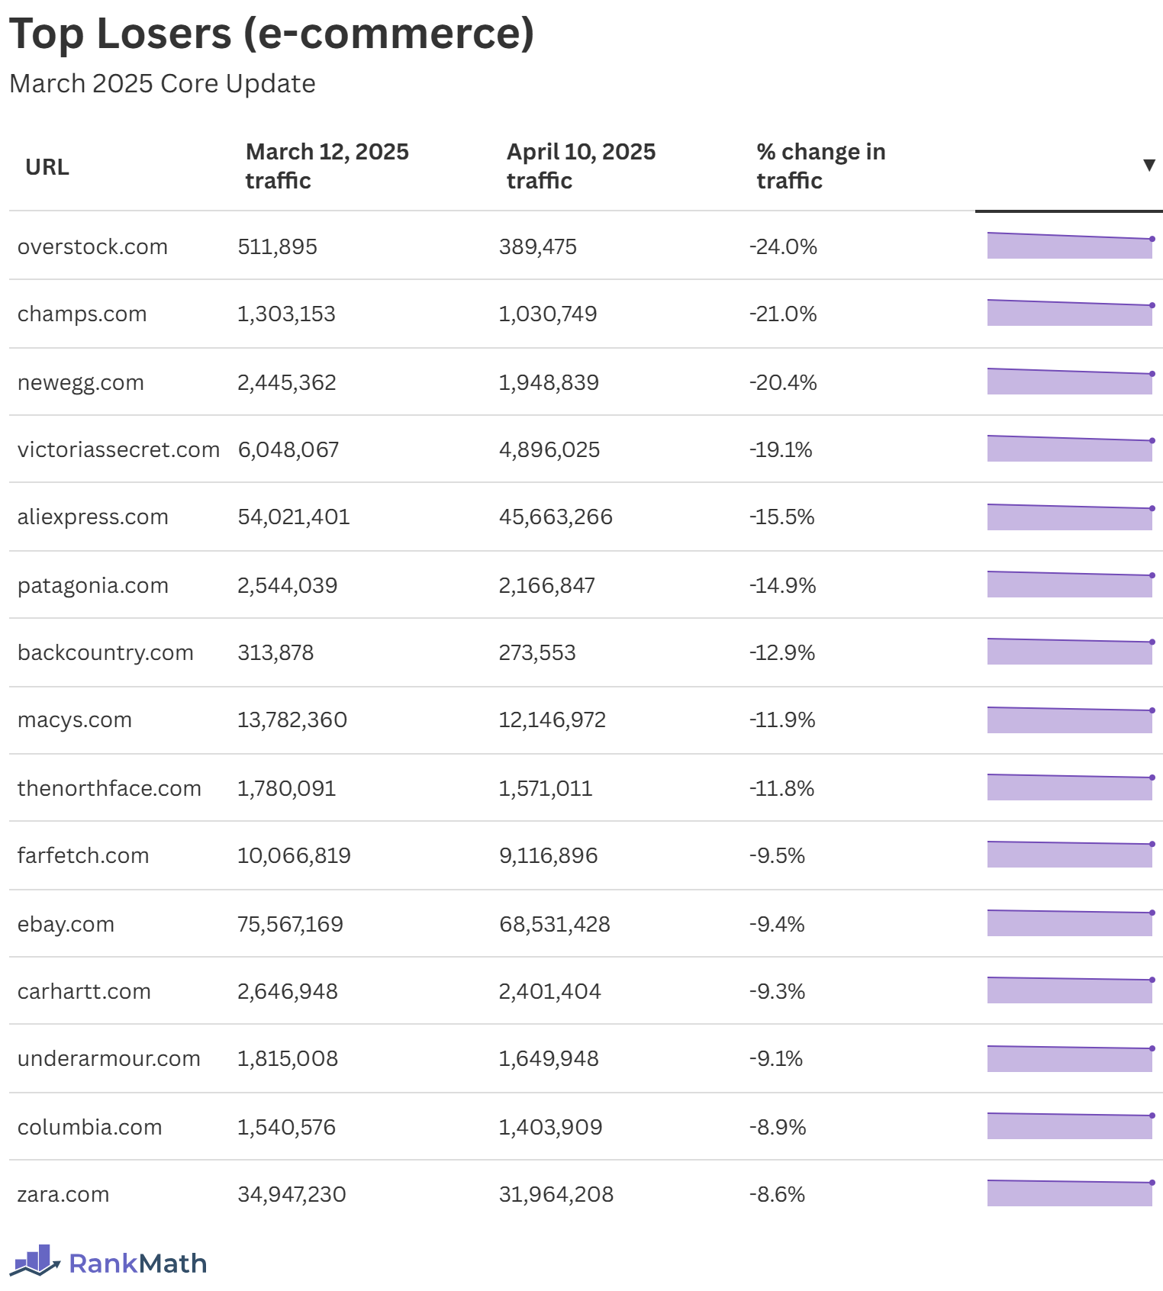Click the farfetch.com sparkline chart

pos(1070,854)
